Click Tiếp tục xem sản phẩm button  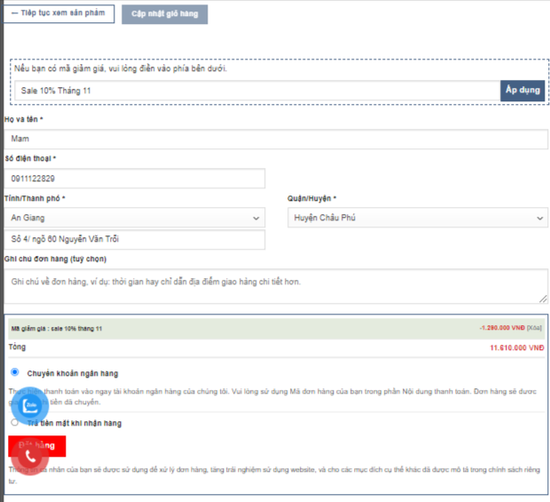pyautogui.click(x=59, y=13)
